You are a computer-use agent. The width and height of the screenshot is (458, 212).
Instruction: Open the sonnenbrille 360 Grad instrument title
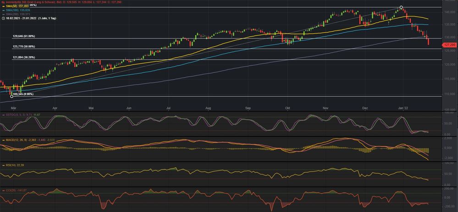tap(28, 2)
